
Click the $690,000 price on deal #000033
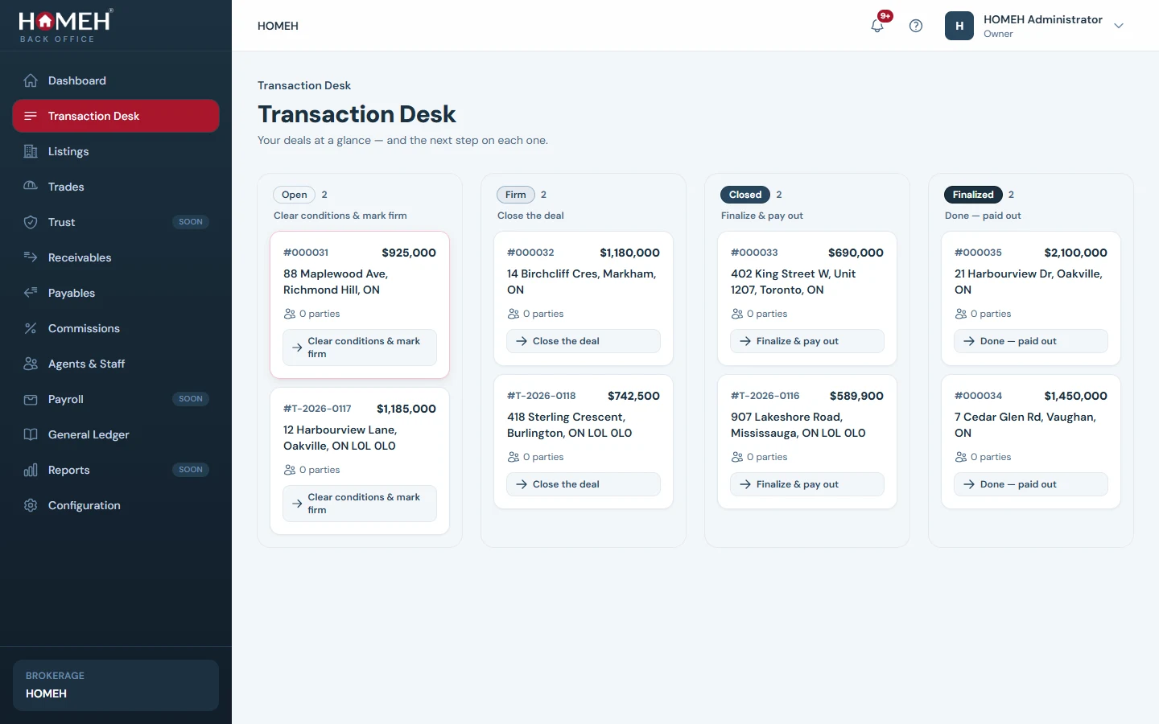tap(856, 253)
